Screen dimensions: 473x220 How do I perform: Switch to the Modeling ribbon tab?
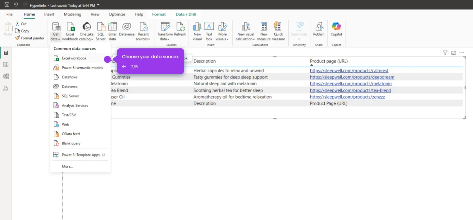pos(72,14)
